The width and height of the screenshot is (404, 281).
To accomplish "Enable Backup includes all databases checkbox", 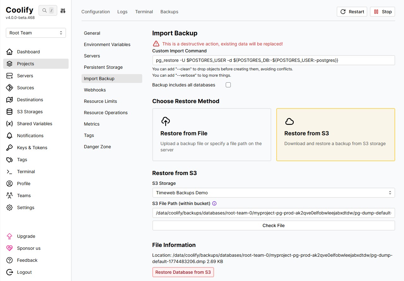I will (x=228, y=85).
